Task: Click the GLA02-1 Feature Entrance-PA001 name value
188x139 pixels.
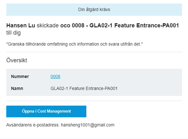Action: point(84,89)
